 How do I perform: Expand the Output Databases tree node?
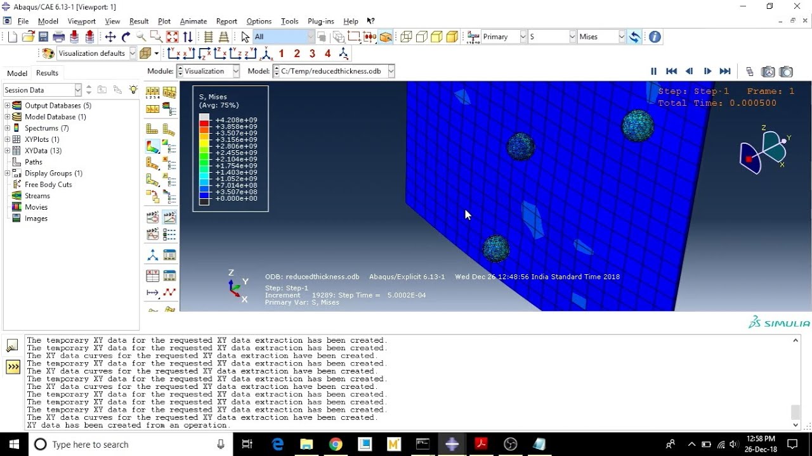click(x=8, y=106)
